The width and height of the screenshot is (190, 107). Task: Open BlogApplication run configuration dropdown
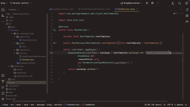131,3
